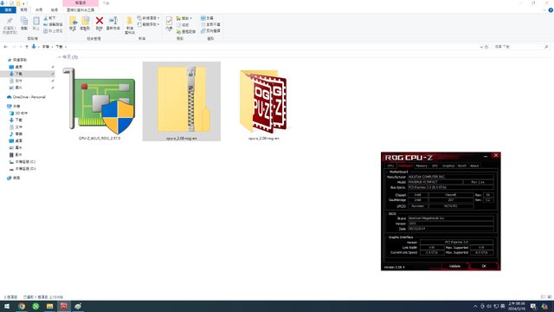Screen dimensions: 554x312
Task: Select the cpu-z zip archive file
Action: tap(182, 101)
